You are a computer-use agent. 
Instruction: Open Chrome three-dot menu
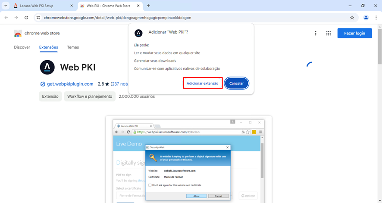point(376,18)
